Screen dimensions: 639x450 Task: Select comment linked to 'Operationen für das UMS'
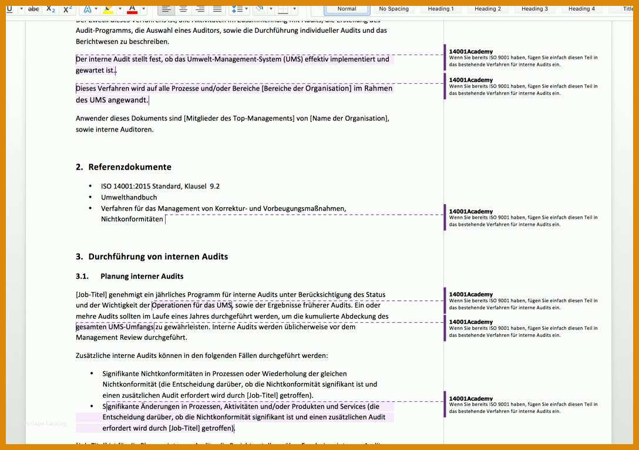pyautogui.click(x=523, y=300)
